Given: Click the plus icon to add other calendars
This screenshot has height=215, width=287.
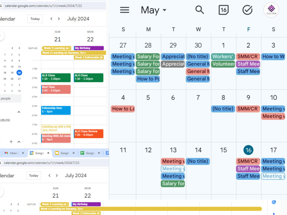Looking at the screenshot, I should [11, 142].
